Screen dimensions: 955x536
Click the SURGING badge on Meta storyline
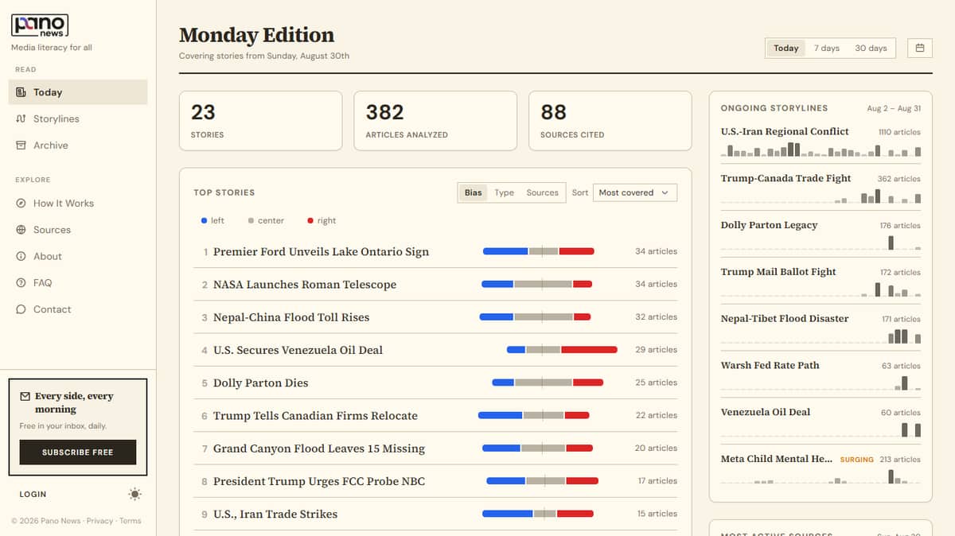pyautogui.click(x=856, y=460)
